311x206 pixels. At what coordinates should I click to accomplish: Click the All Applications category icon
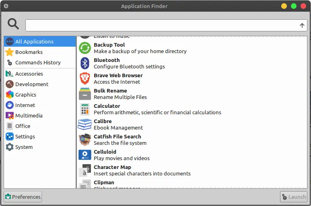pos(10,41)
